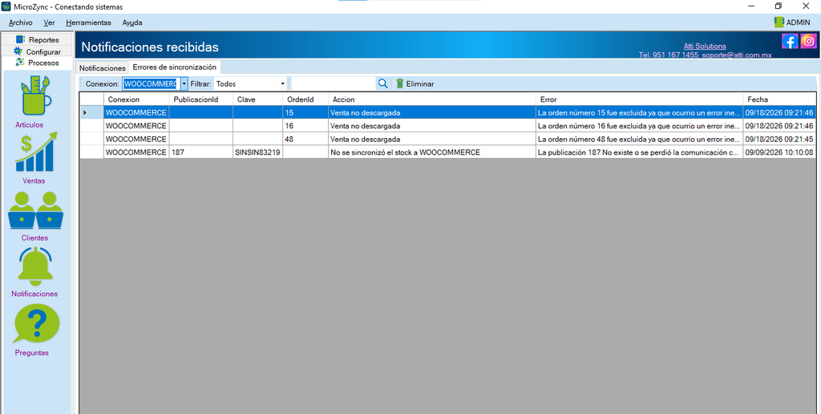
Task: Open the Configurar sidebar tab
Action: tap(37, 51)
